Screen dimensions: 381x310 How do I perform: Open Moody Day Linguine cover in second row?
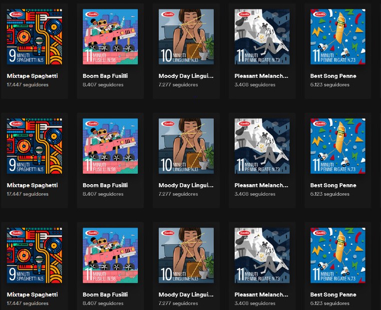point(186,146)
